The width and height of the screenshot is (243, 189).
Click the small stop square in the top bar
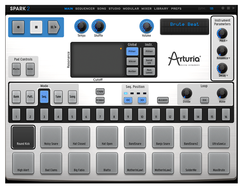228,8
